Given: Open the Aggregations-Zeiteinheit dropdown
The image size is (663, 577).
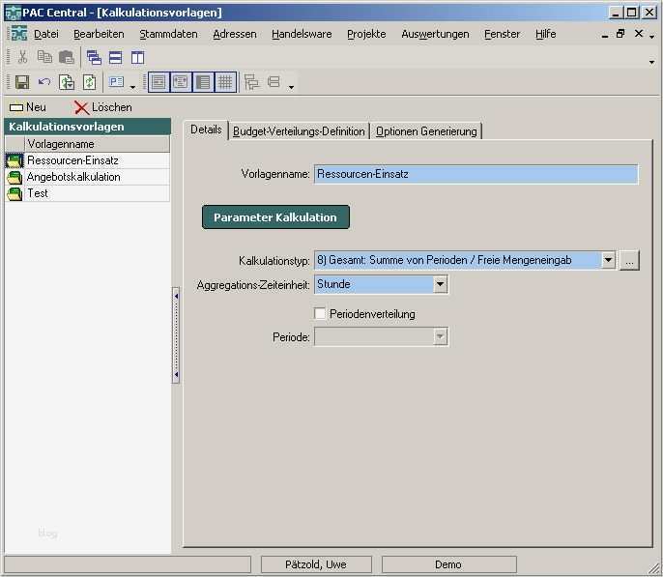Looking at the screenshot, I should [x=440, y=284].
